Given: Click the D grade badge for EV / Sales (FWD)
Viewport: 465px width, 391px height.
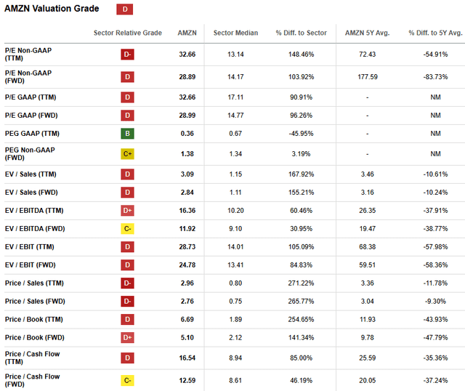Looking at the screenshot, I should tap(127, 193).
